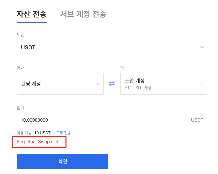Focus the 10.00000000 amount input field
Screen dimensions: 218x174
tap(112, 120)
